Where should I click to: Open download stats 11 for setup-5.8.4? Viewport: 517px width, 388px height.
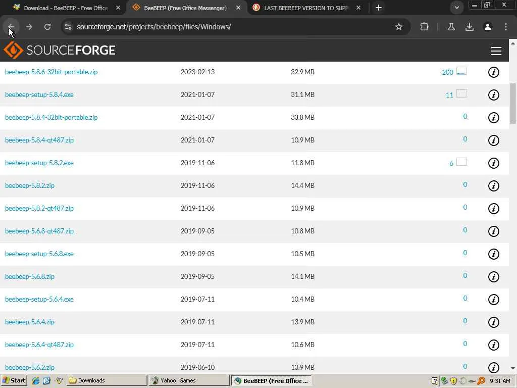(x=456, y=94)
